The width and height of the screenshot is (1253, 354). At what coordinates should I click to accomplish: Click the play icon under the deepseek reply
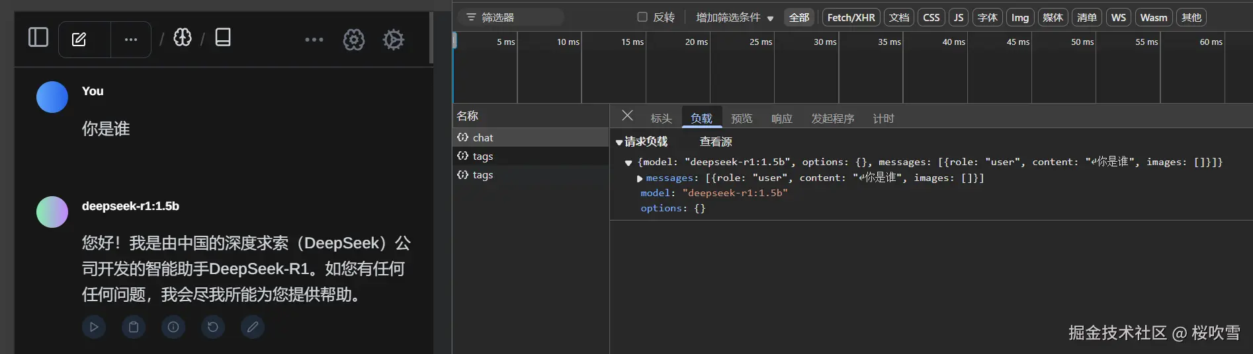click(94, 327)
